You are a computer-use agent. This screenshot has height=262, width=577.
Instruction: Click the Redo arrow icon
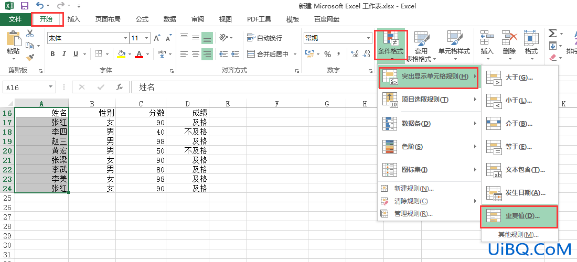61,6
